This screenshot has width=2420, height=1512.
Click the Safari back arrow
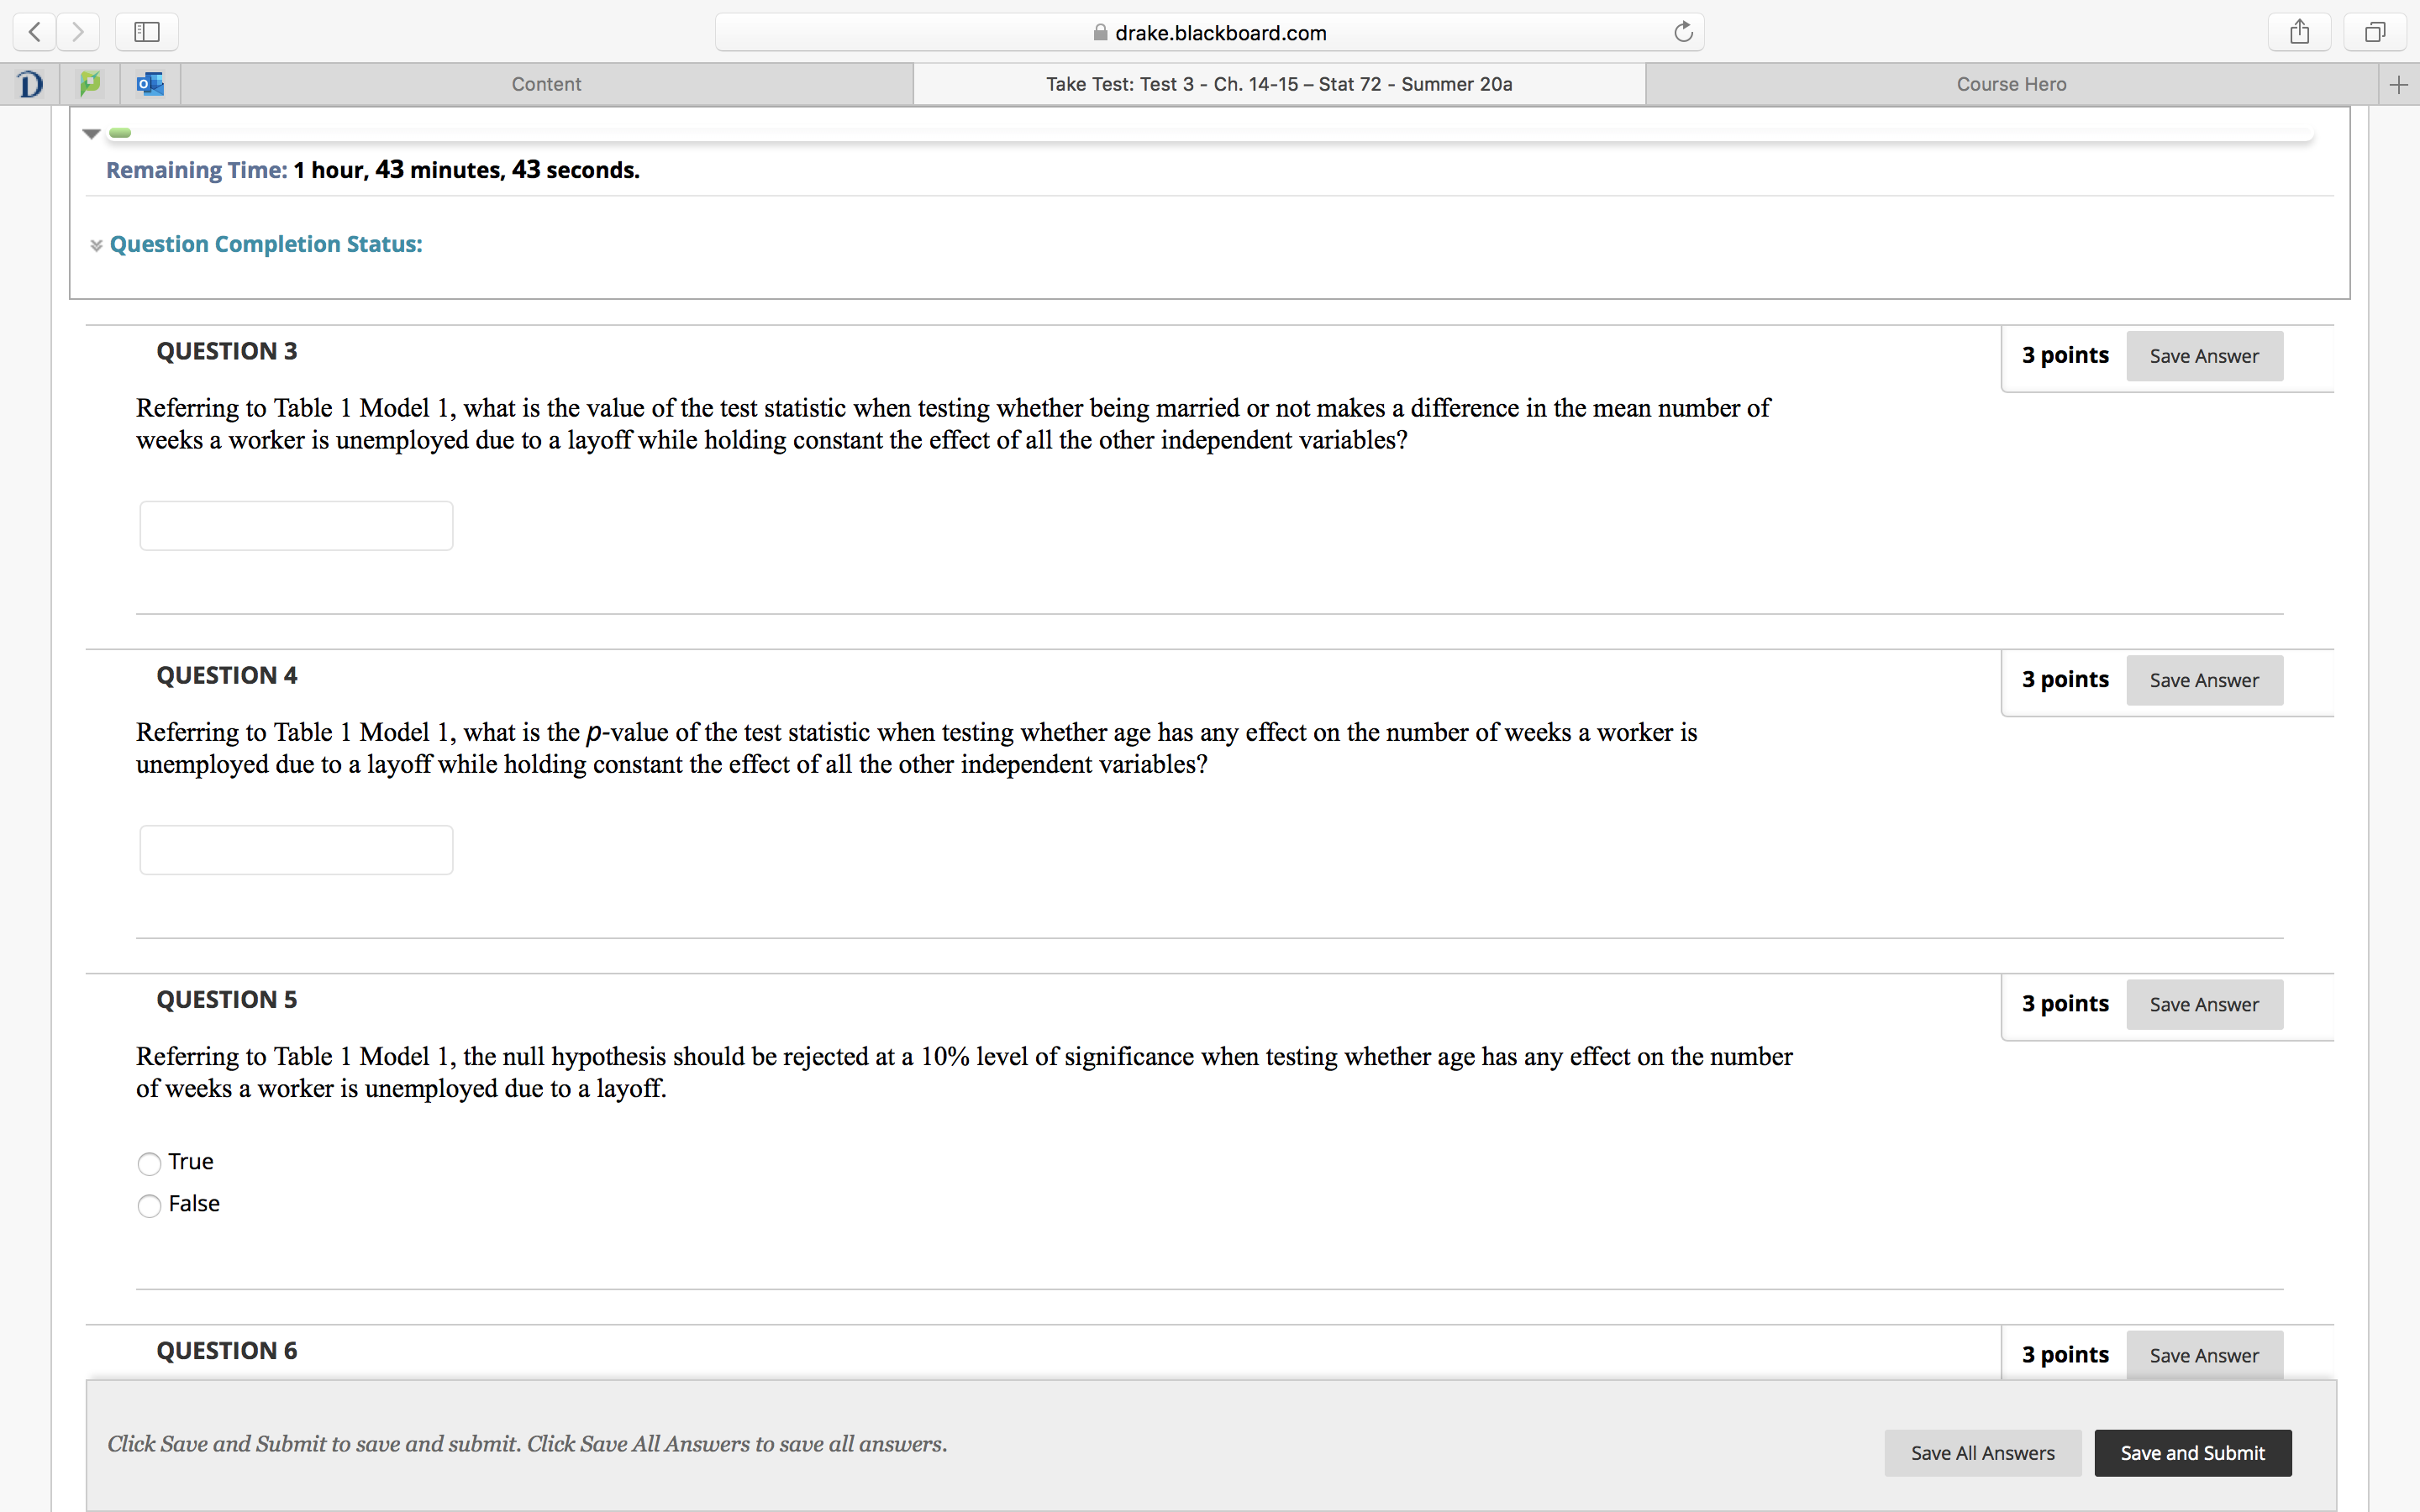tap(35, 32)
